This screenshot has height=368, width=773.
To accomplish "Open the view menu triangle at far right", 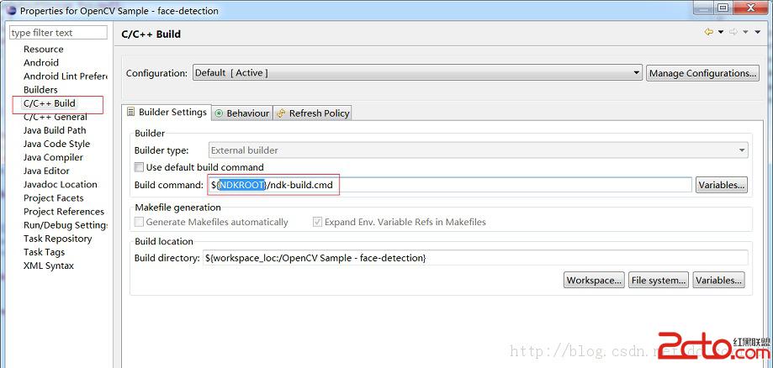I will [758, 33].
